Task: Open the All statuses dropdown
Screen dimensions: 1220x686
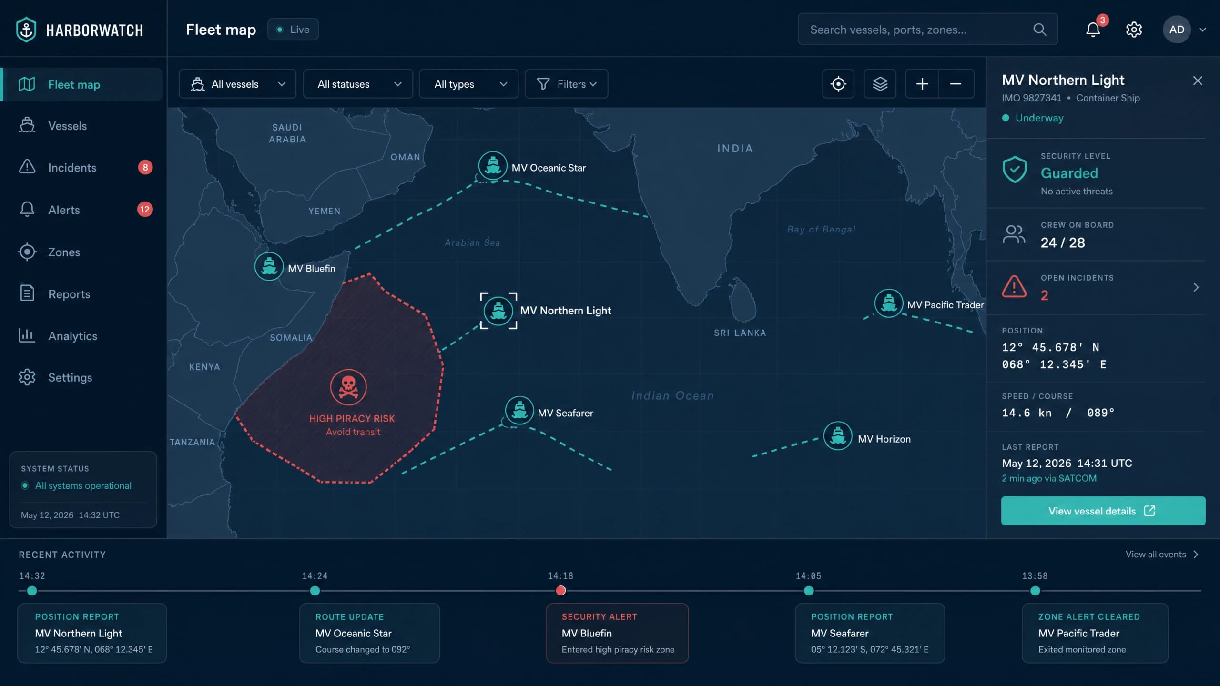Action: click(x=358, y=84)
